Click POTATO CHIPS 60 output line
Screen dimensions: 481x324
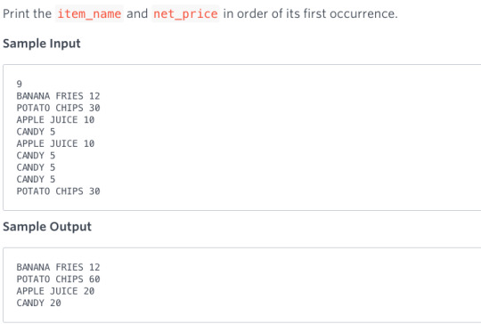(x=58, y=279)
